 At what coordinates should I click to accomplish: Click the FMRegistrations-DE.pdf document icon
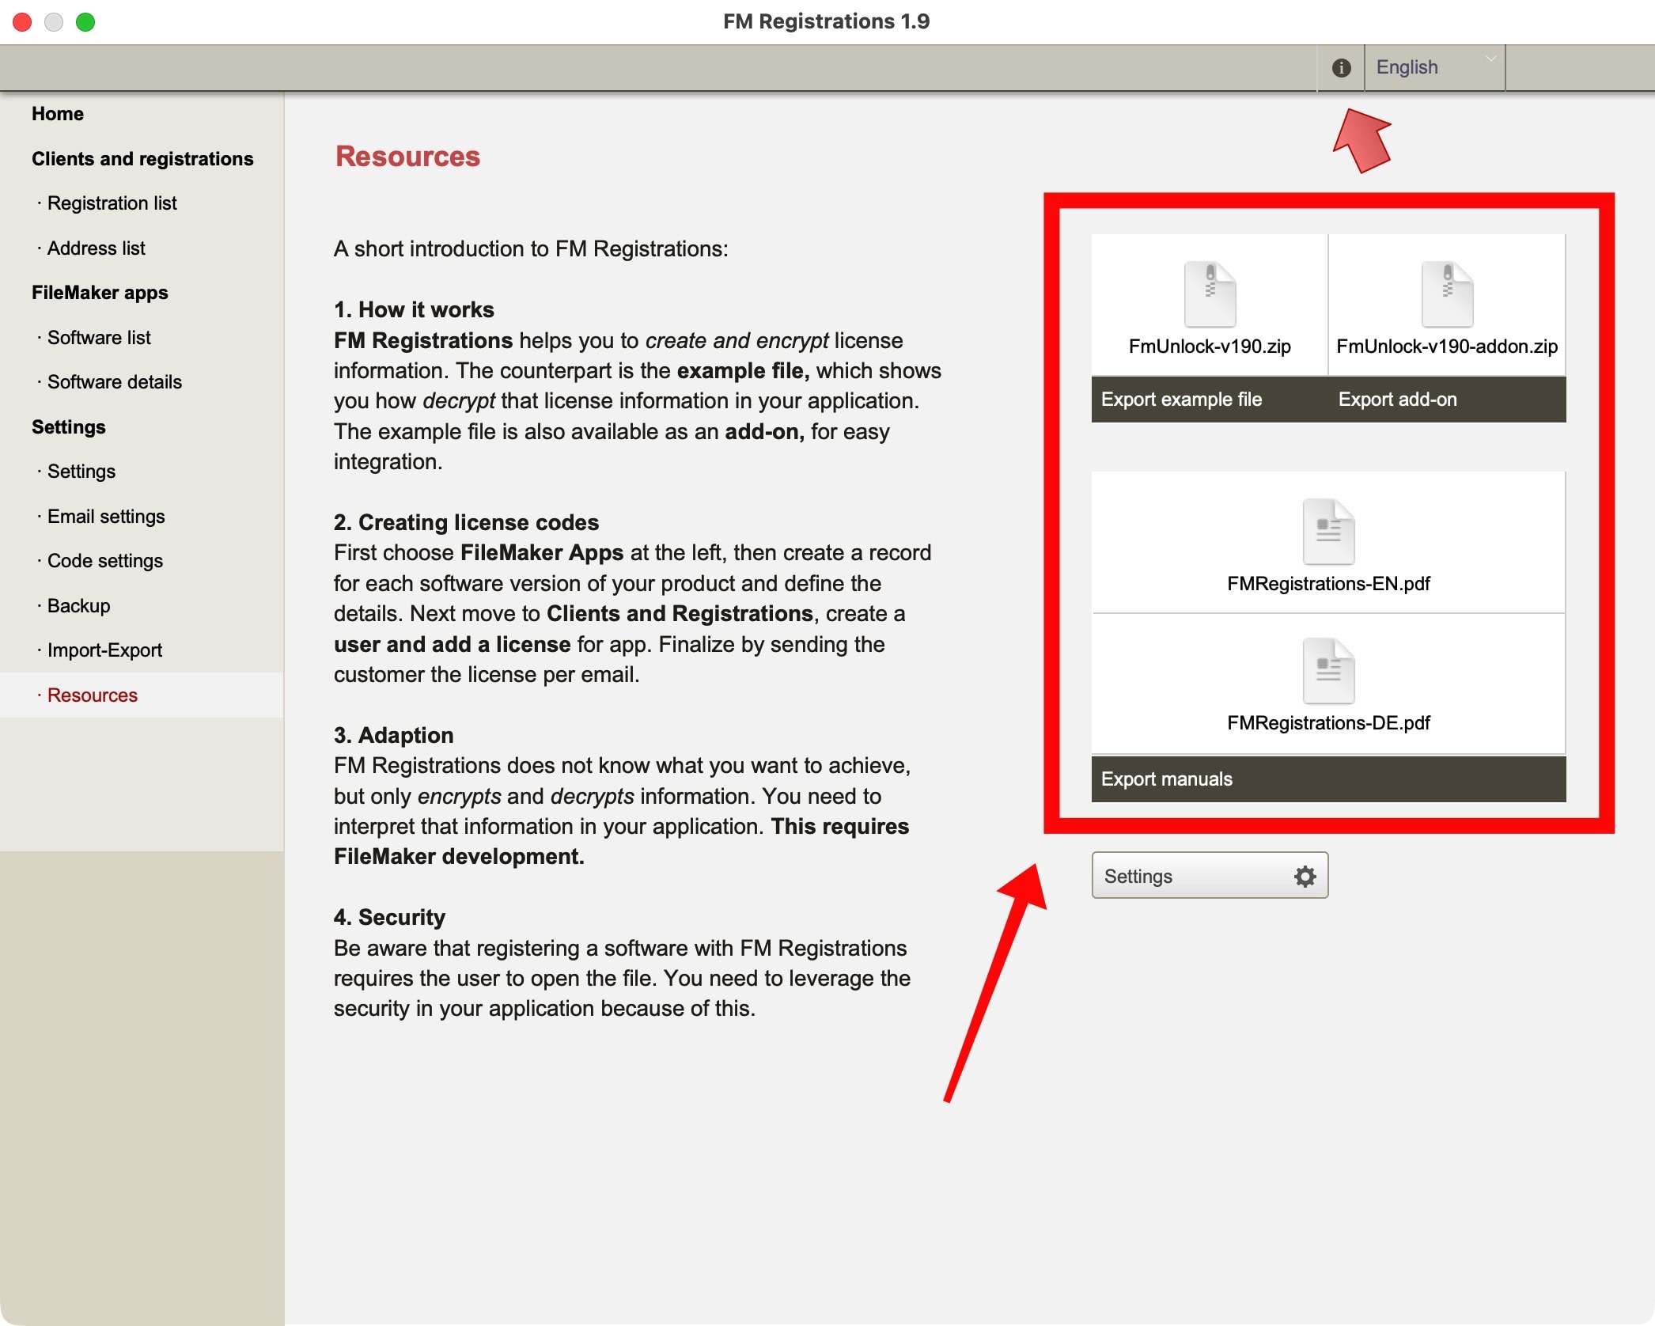pyautogui.click(x=1328, y=671)
